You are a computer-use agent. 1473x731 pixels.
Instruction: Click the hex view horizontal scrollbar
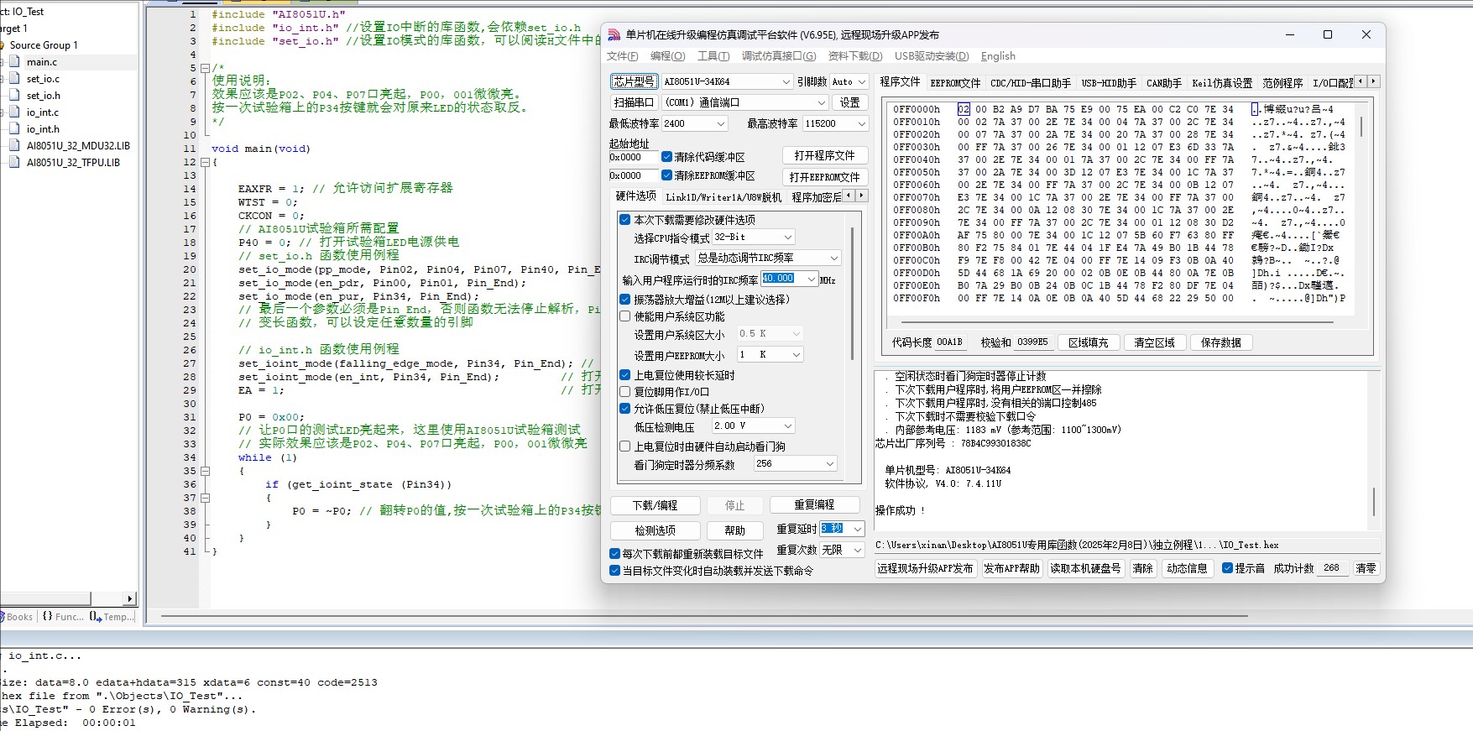click(x=1116, y=321)
